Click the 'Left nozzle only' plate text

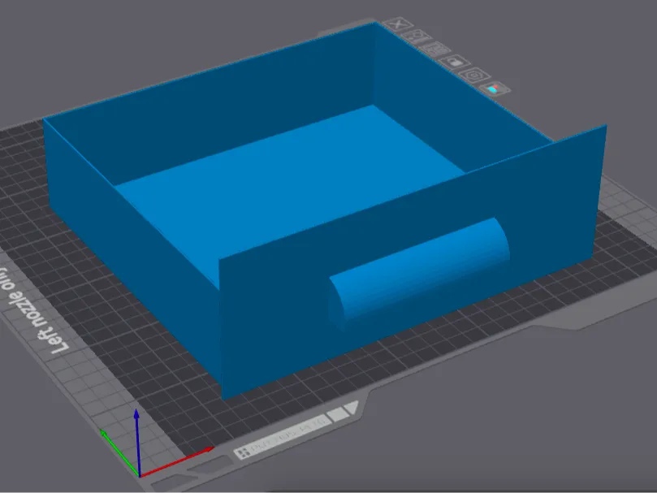point(32,312)
